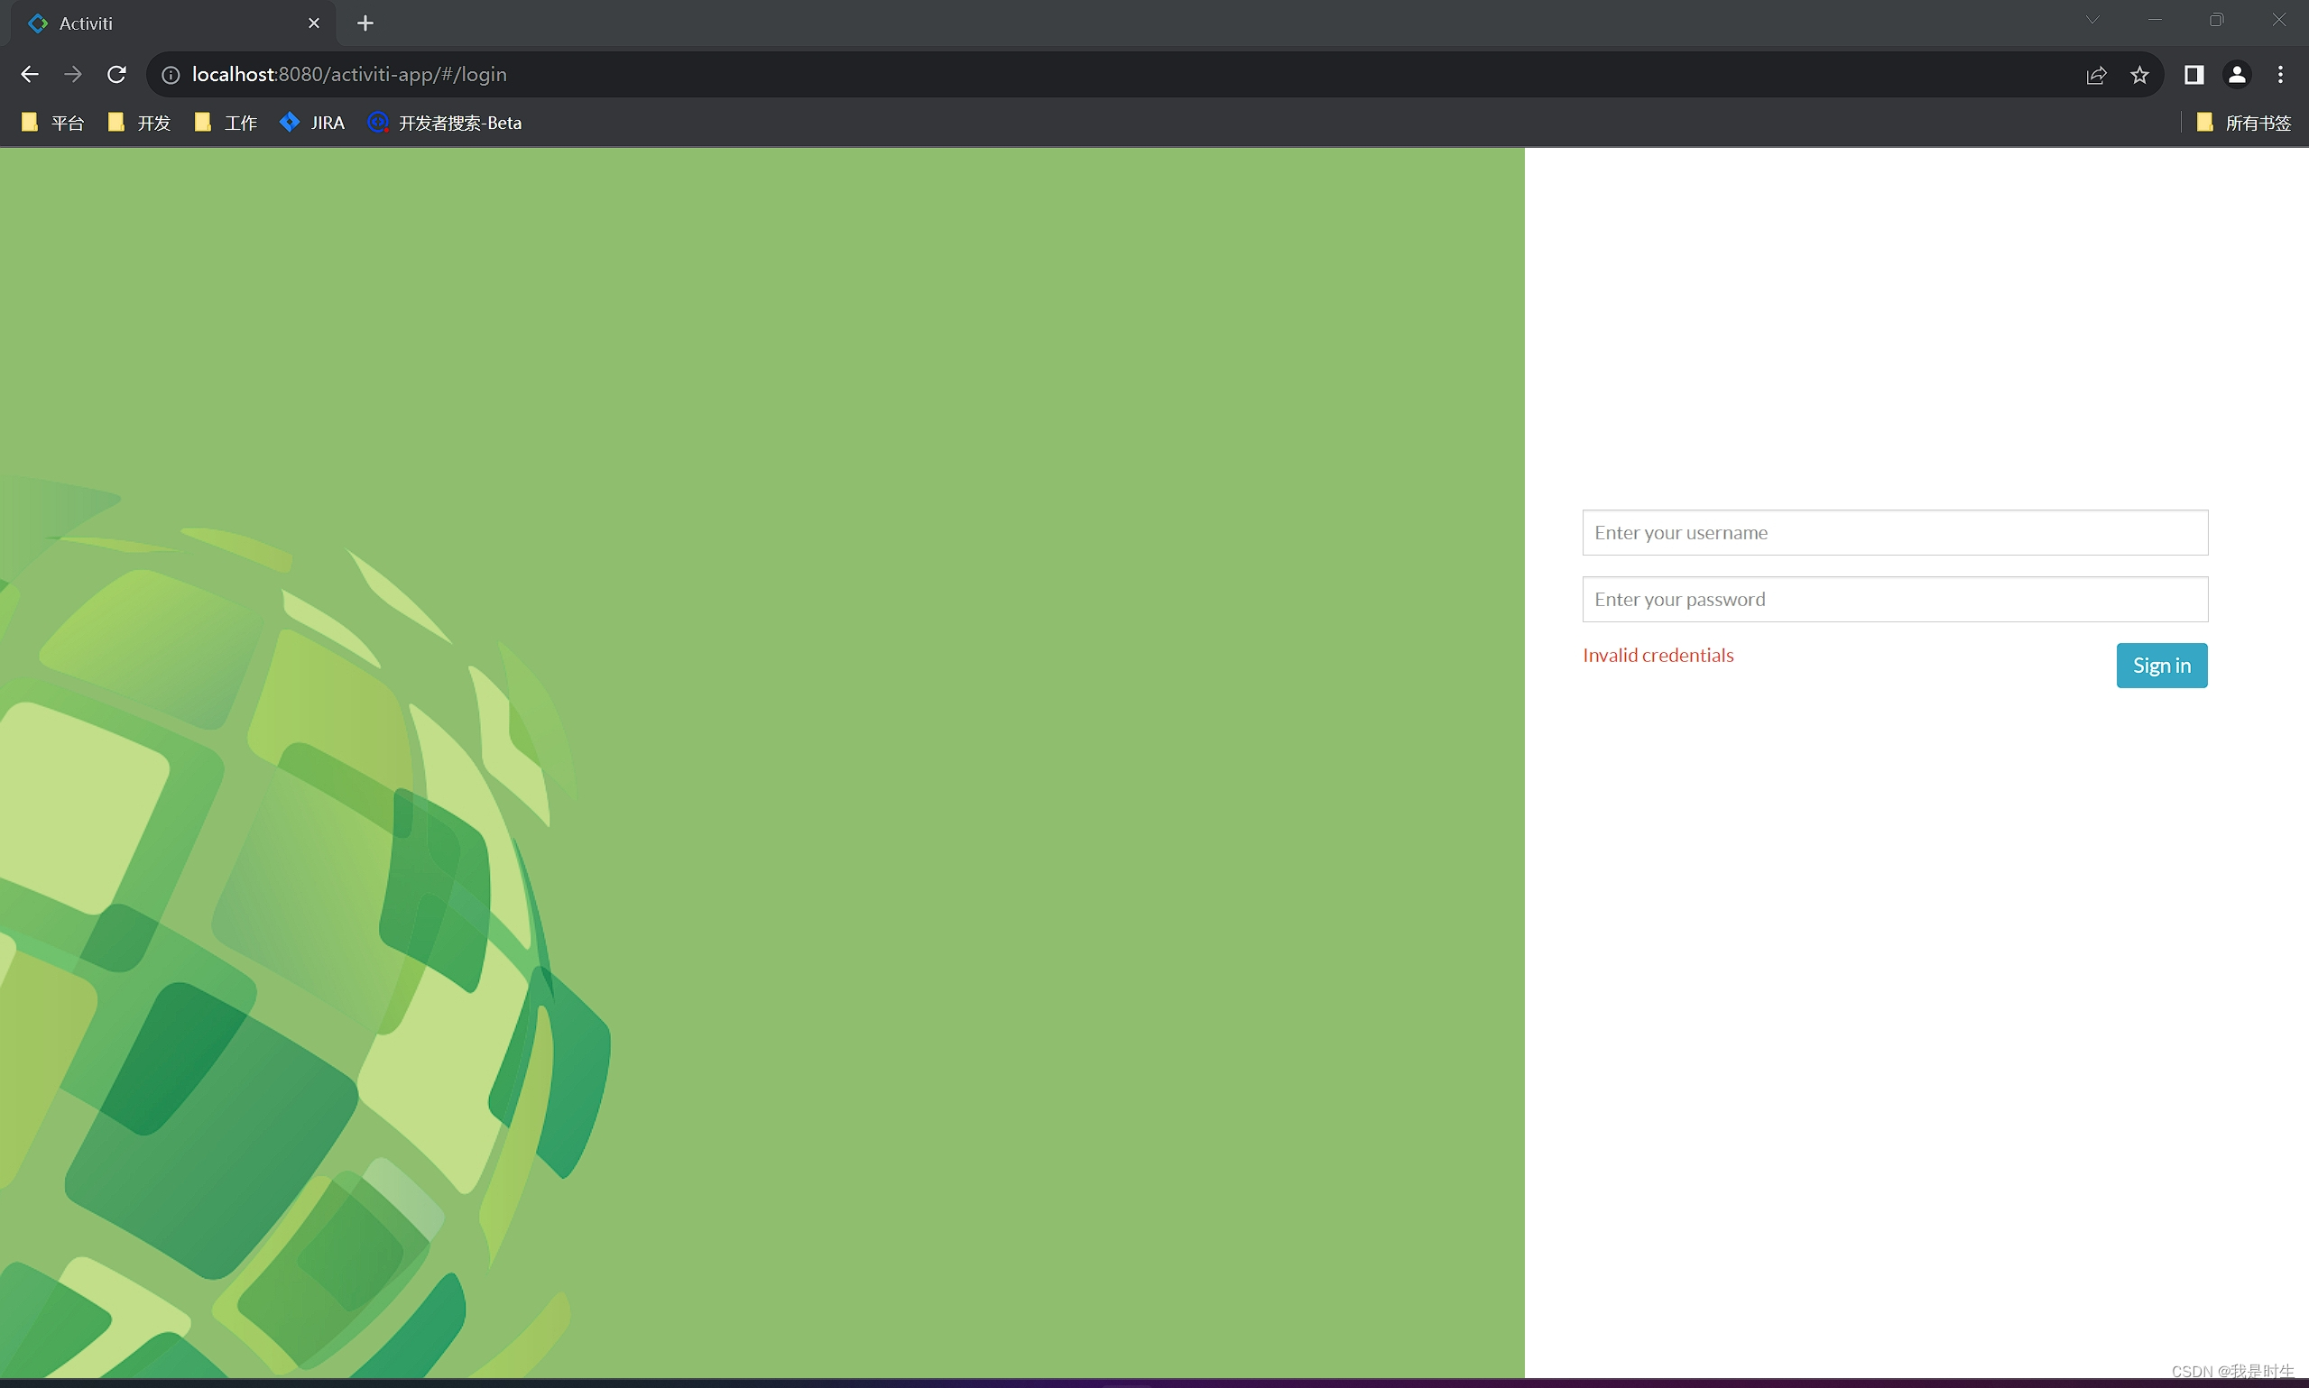The image size is (2309, 1388).
Task: Click the Sign in button
Action: click(x=2160, y=665)
